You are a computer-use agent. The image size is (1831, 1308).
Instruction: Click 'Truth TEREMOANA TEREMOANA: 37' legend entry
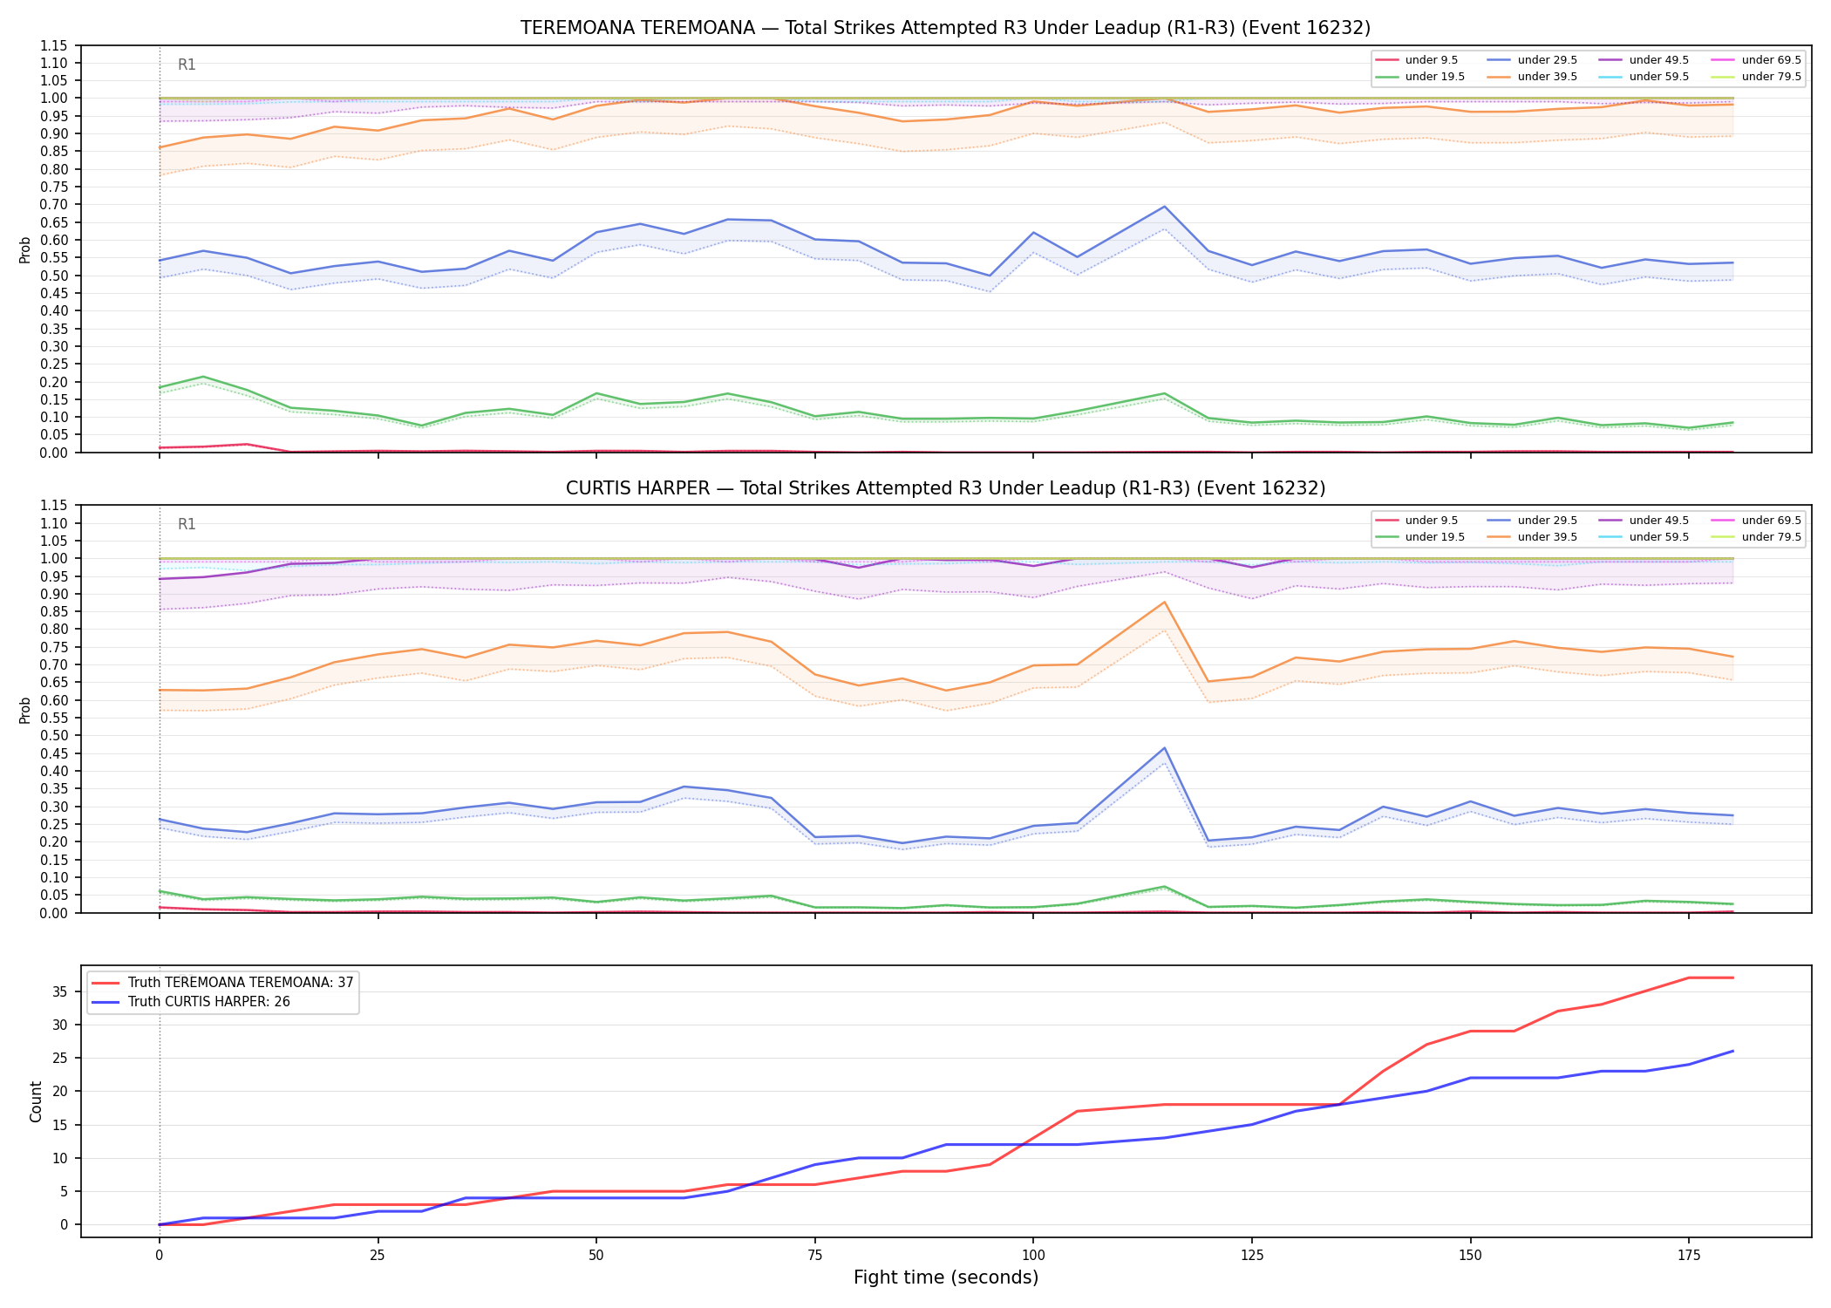click(222, 983)
